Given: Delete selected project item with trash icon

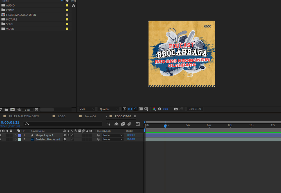Looking at the screenshot, I should pos(36,110).
